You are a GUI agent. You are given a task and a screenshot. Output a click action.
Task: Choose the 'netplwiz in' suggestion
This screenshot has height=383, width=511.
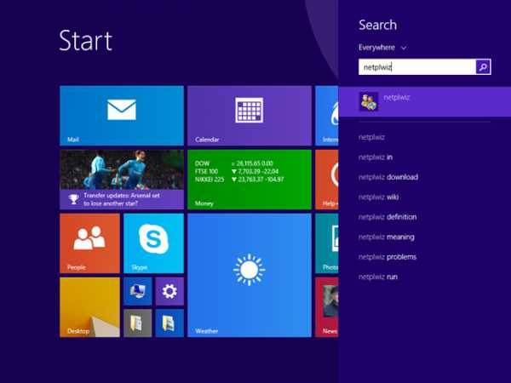(x=376, y=157)
